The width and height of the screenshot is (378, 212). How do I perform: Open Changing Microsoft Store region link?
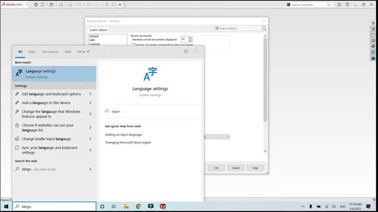click(128, 143)
